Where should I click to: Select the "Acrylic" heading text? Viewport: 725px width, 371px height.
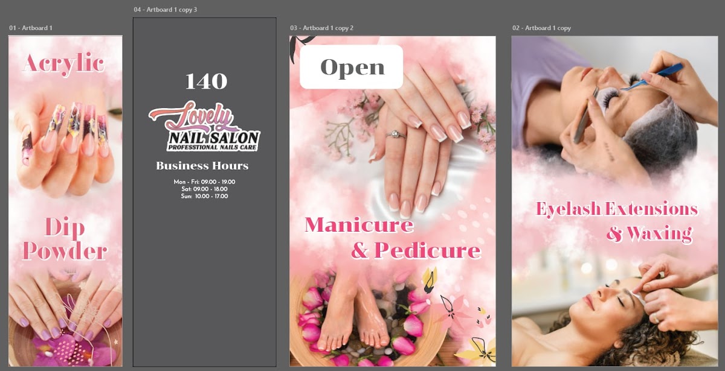(x=63, y=63)
